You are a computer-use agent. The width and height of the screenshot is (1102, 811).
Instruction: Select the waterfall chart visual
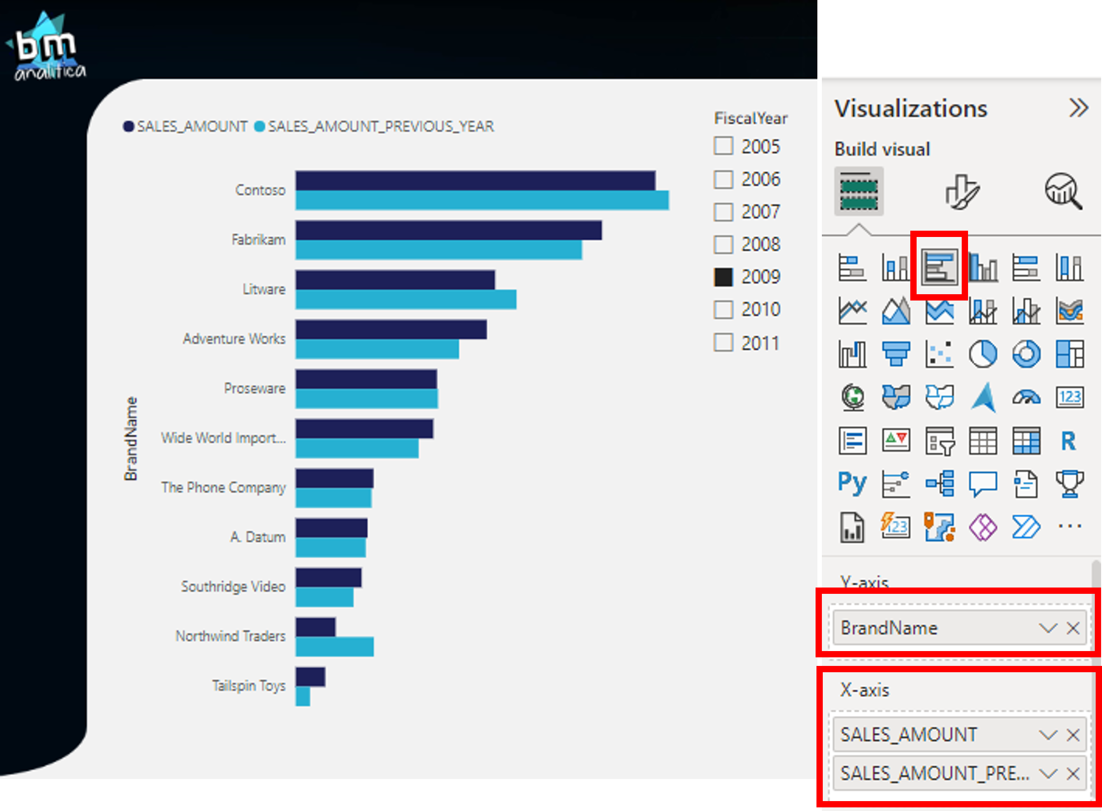852,355
